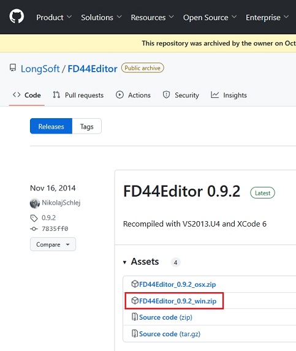Image resolution: width=296 pixels, height=351 pixels.
Task: Download FD44Editor_0.9.2_osx.zip
Action: [x=177, y=284]
